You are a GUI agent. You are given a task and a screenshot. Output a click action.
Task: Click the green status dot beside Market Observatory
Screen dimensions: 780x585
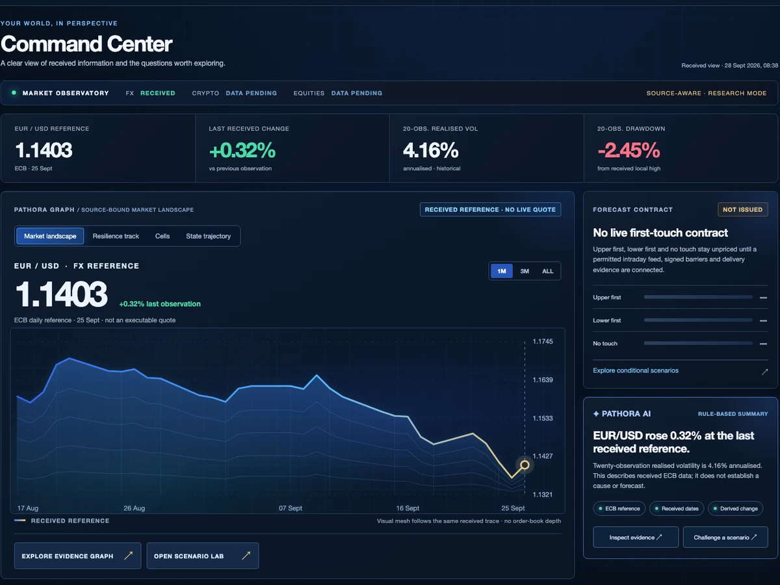coord(14,93)
